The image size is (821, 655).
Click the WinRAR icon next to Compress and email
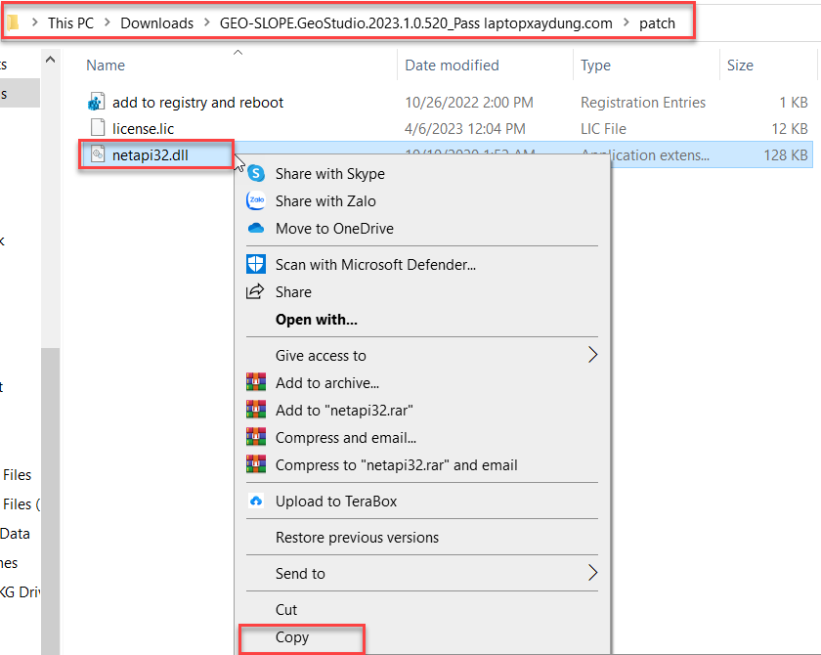tap(256, 437)
